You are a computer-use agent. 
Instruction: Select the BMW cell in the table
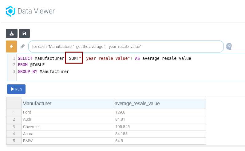[x=28, y=141]
